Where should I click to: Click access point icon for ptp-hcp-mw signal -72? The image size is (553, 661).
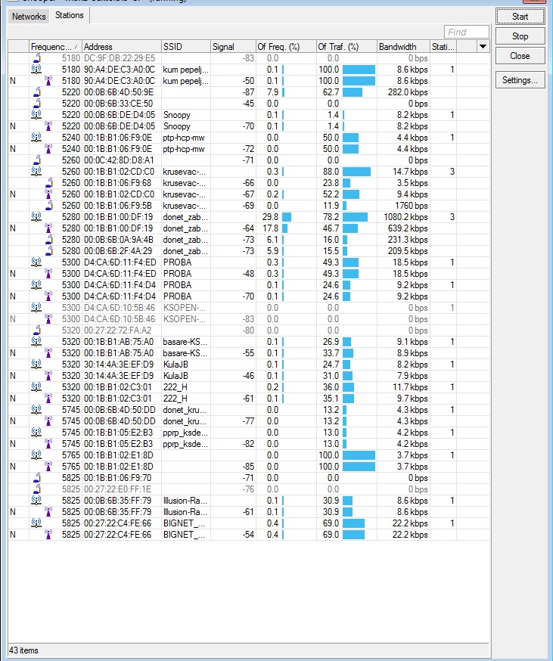pyautogui.click(x=48, y=149)
